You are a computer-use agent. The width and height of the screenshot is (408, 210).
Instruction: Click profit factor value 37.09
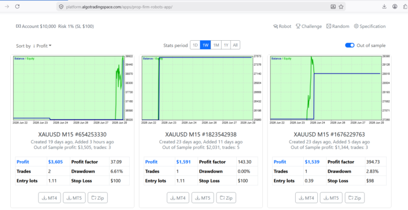[x=116, y=162]
